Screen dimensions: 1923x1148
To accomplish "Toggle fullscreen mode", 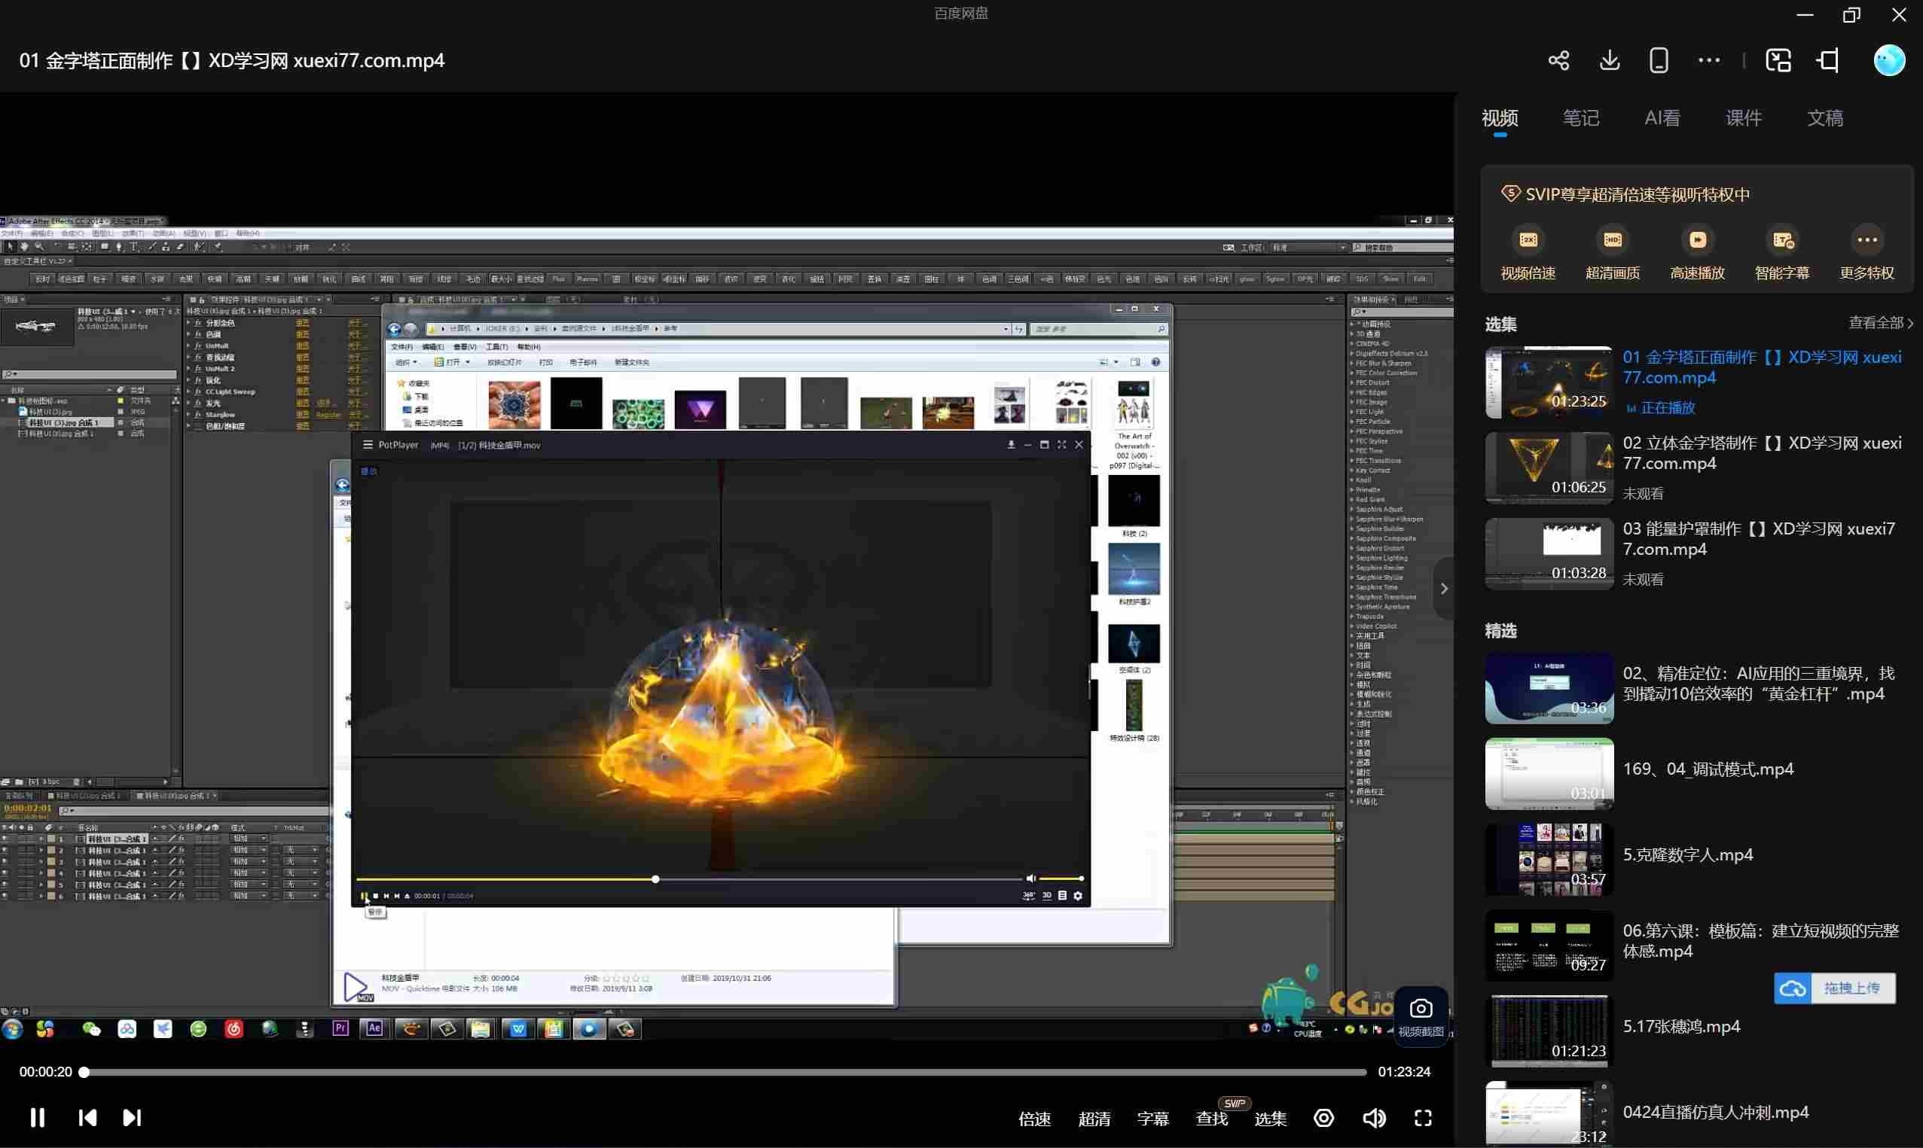I will [x=1423, y=1118].
